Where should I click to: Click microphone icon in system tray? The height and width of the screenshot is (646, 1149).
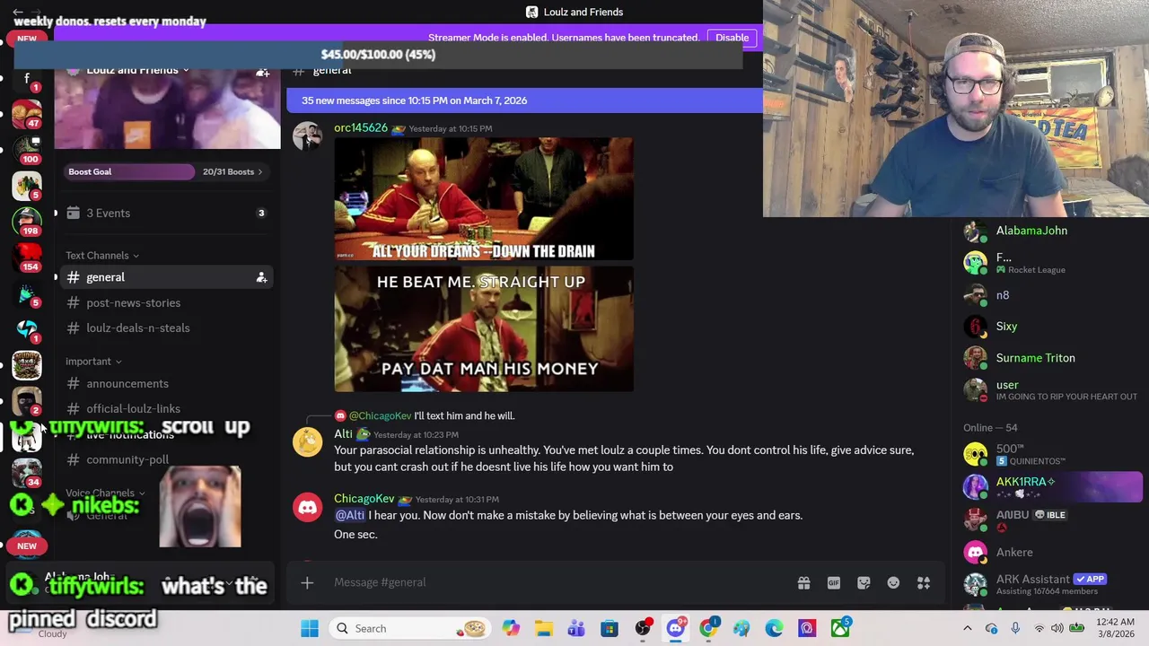point(1015,628)
